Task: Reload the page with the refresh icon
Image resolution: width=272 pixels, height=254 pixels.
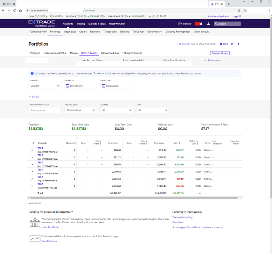Action: coord(15,10)
